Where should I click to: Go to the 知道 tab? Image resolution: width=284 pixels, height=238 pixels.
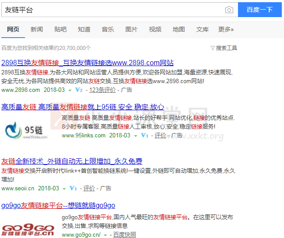(x=84, y=29)
